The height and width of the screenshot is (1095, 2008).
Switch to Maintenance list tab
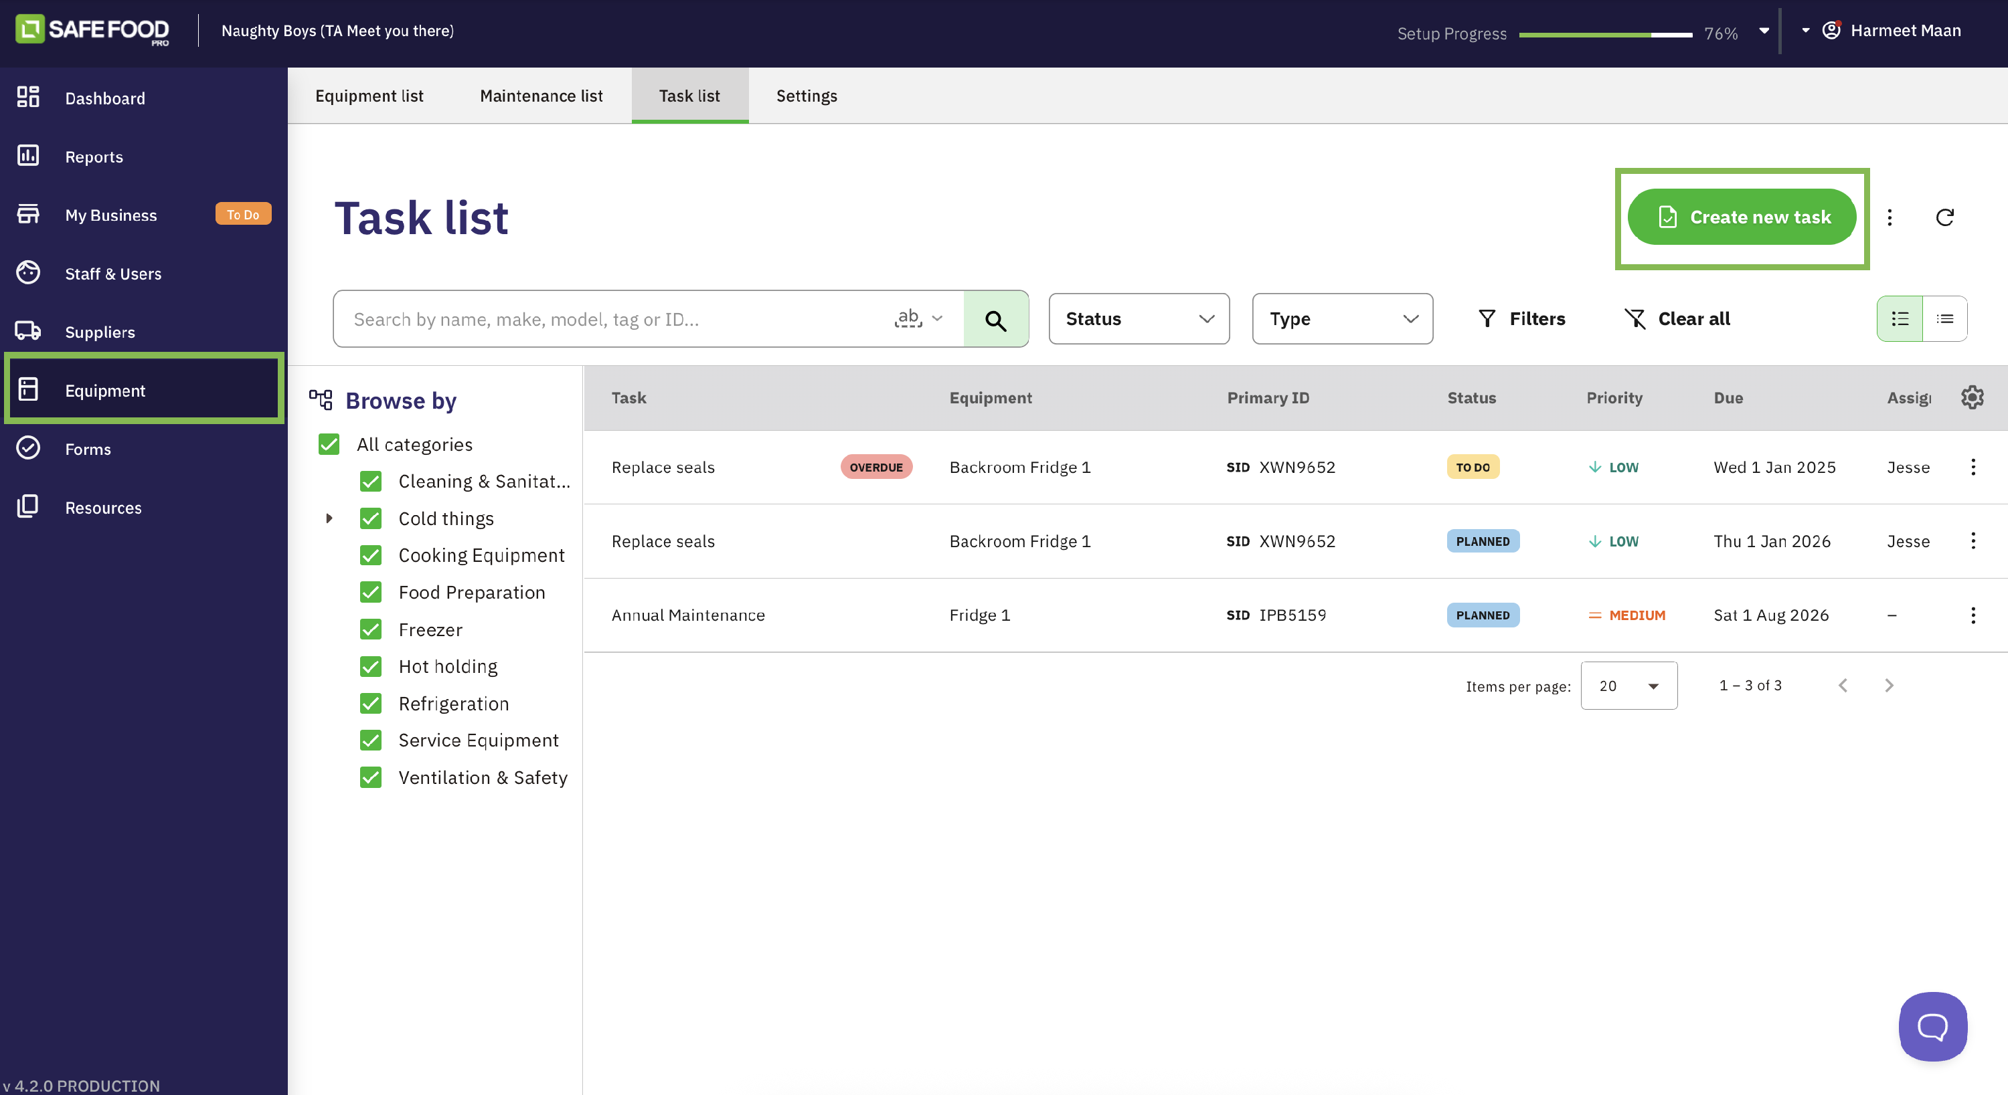tap(541, 96)
